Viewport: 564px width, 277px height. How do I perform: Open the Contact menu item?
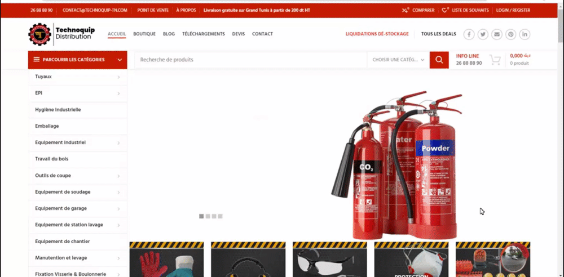pyautogui.click(x=262, y=34)
